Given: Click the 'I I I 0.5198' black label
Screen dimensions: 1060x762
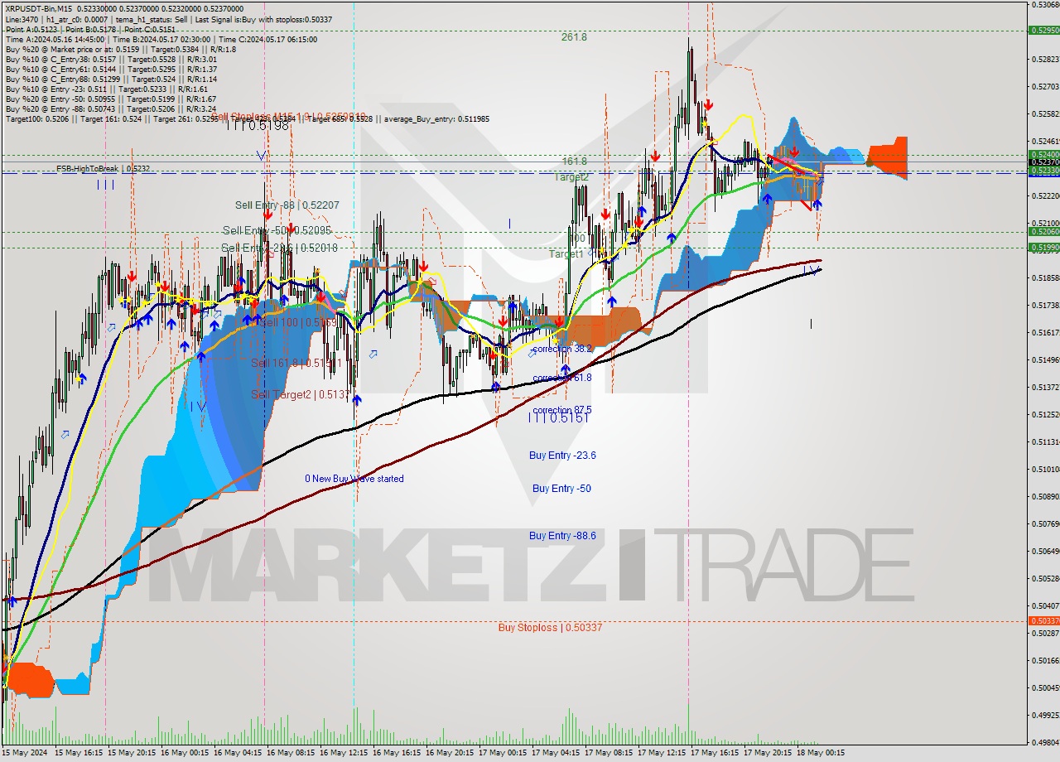Looking at the screenshot, I should pyautogui.click(x=258, y=125).
